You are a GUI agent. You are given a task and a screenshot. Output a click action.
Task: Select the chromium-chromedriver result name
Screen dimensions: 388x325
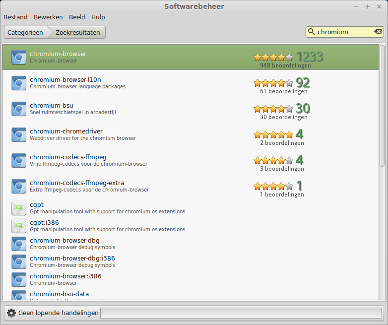66,131
